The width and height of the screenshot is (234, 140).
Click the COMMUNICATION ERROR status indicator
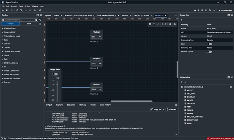[x=220, y=139]
